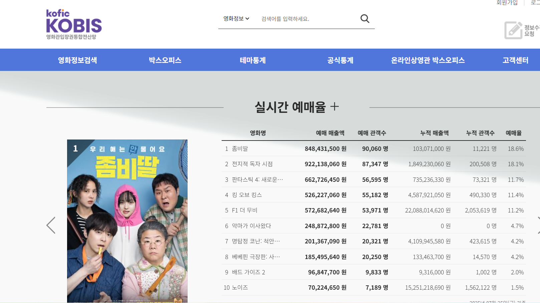Image resolution: width=540 pixels, height=303 pixels.
Task: Click the 4,587,921,050 원 cumulative sales
Action: [429, 195]
